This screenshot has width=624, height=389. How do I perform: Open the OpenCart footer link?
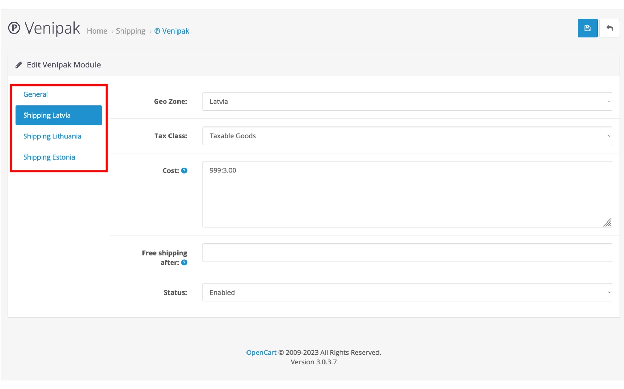(261, 353)
